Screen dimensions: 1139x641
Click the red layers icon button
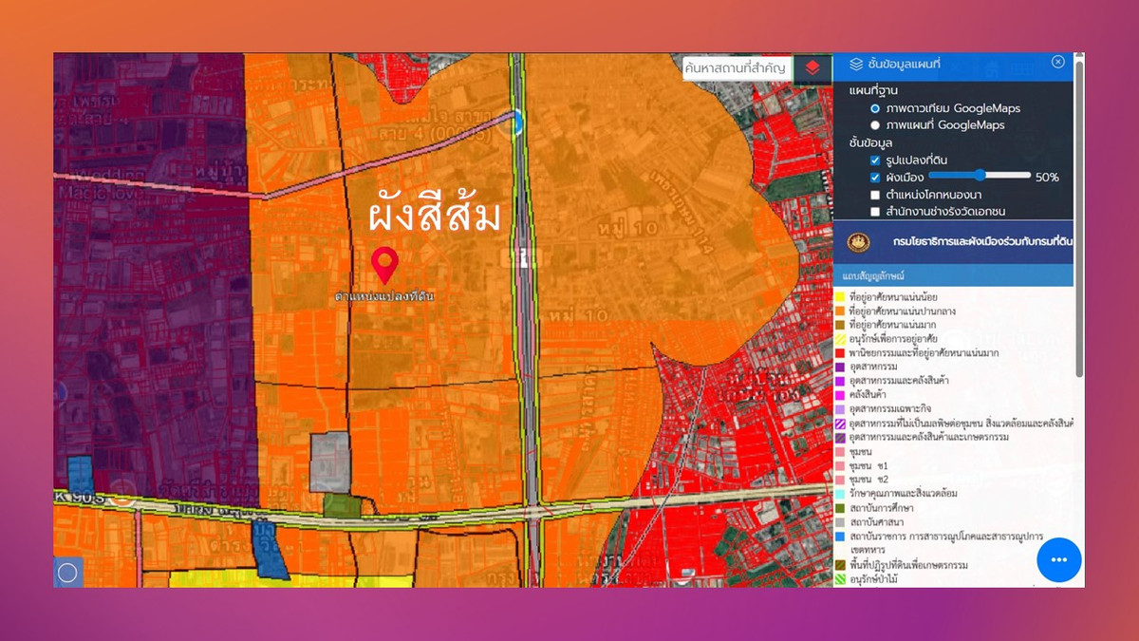pos(812,67)
